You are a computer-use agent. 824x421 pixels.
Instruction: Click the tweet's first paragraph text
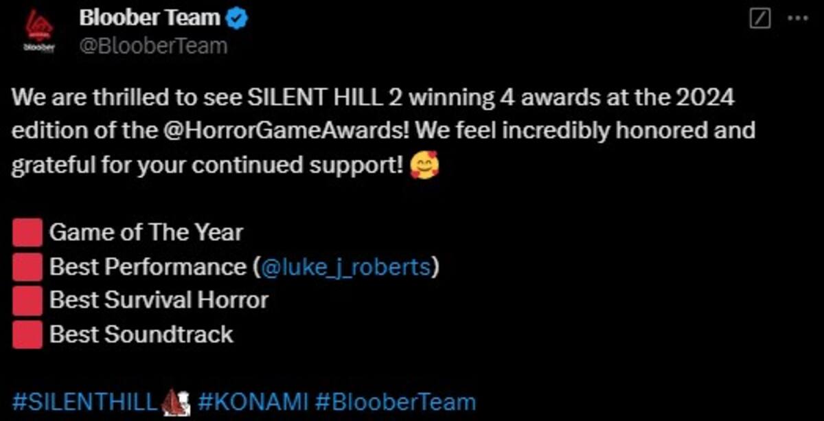pos(383,131)
